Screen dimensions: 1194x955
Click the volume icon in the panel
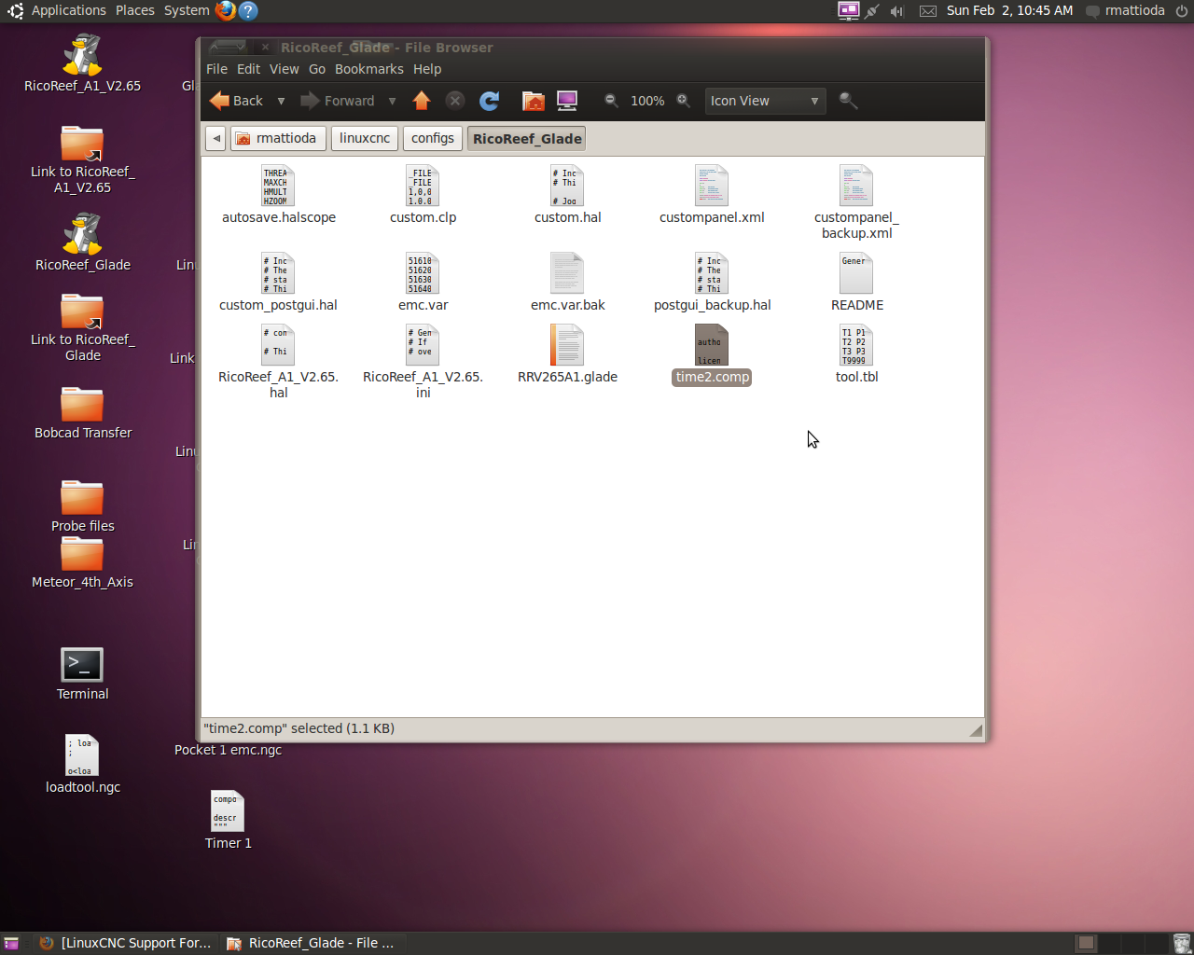tap(897, 11)
